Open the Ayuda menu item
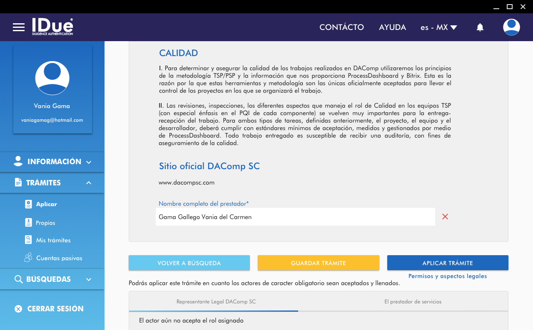533x330 pixels. 392,27
